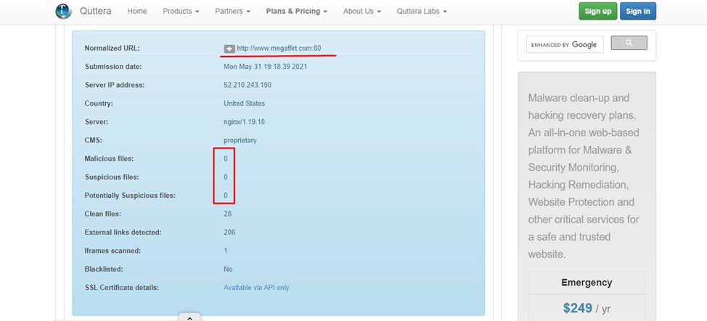
Task: Click the external links count 206
Action: pos(229,233)
